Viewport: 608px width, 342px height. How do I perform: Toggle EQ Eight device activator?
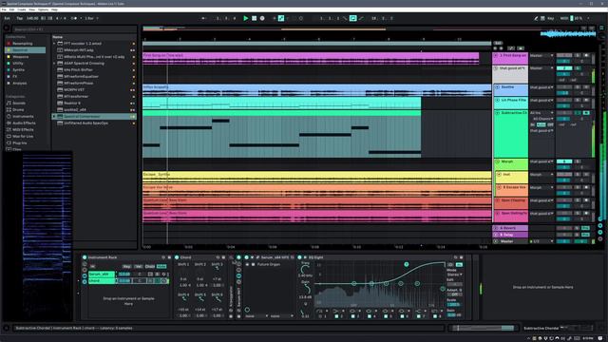299,257
